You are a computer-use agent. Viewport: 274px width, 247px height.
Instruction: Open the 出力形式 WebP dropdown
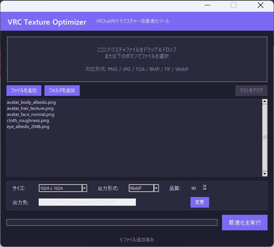(x=143, y=188)
